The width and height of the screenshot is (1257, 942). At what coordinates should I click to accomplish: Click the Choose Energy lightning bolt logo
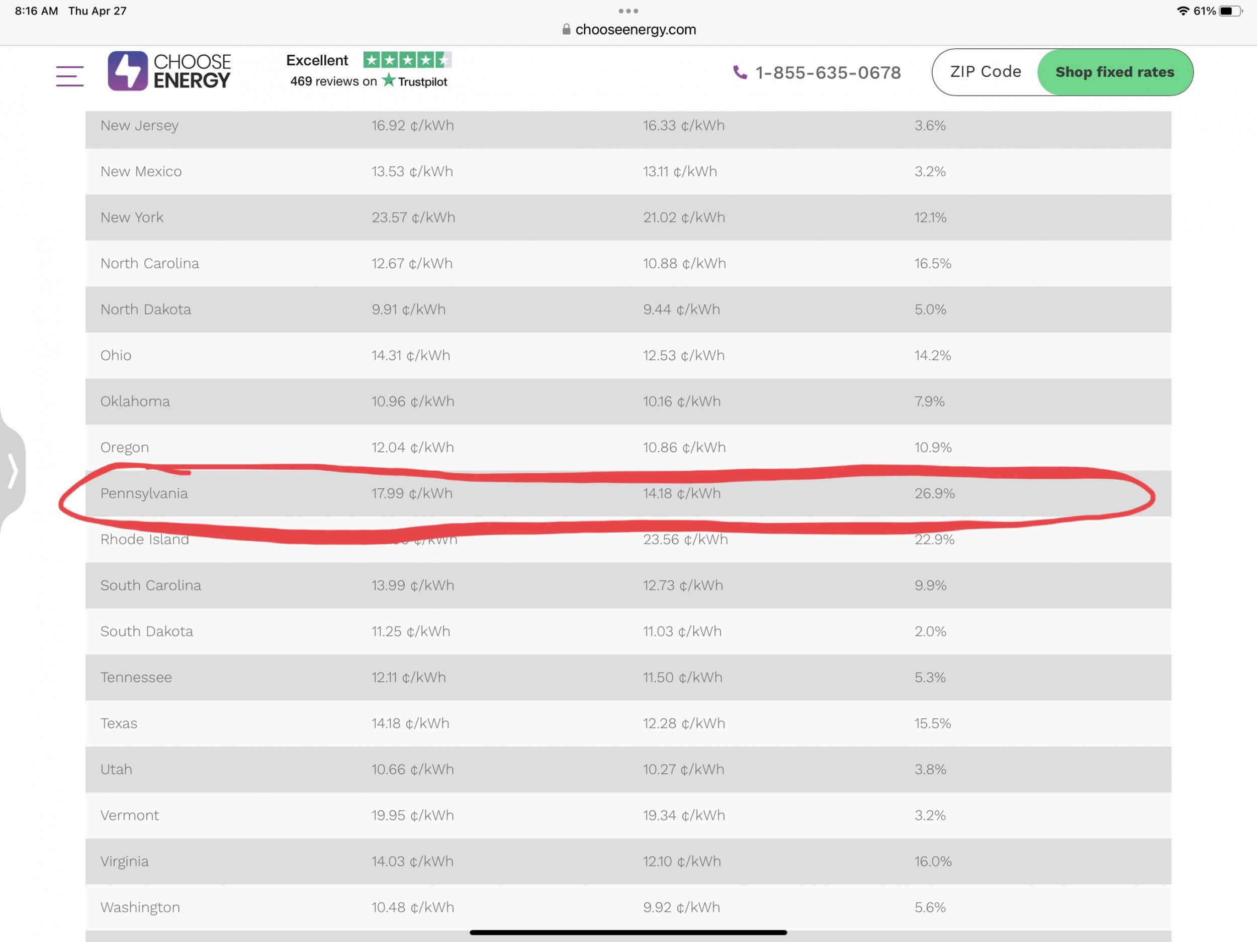(128, 71)
